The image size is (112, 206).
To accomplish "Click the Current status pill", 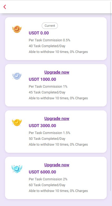I will coord(50,26).
